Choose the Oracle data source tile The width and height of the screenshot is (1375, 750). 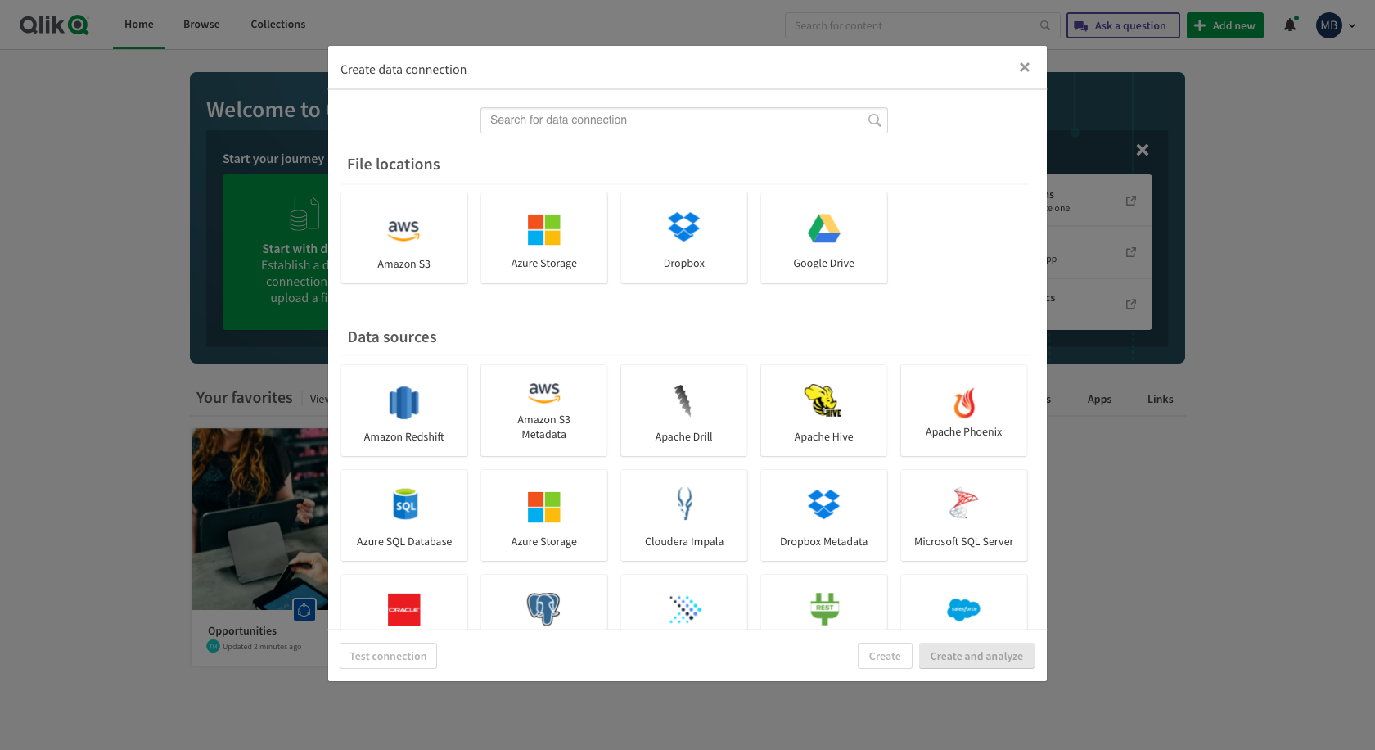(x=403, y=604)
